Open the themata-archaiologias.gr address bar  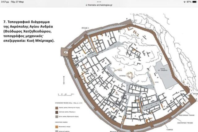pyautogui.click(x=99, y=5)
